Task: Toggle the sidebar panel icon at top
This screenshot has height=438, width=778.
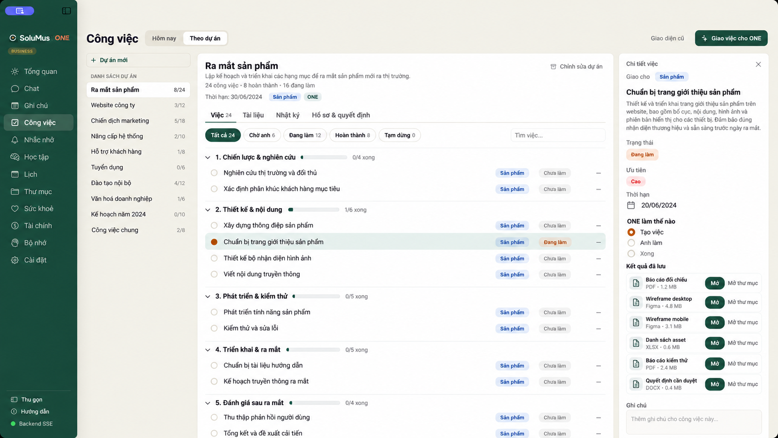Action: pyautogui.click(x=67, y=11)
